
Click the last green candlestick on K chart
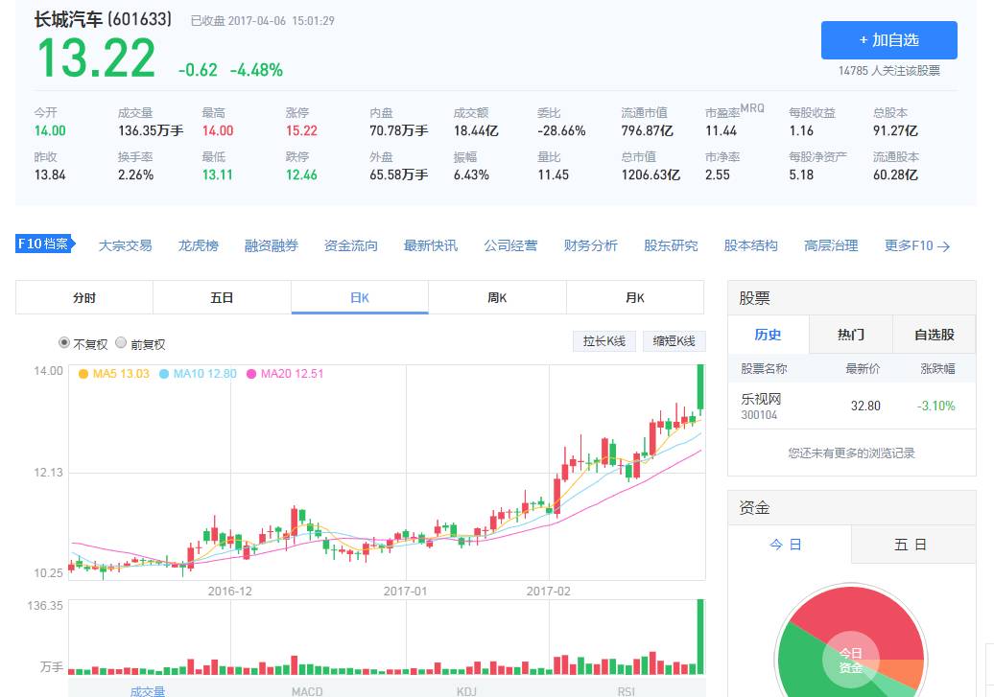coord(700,387)
